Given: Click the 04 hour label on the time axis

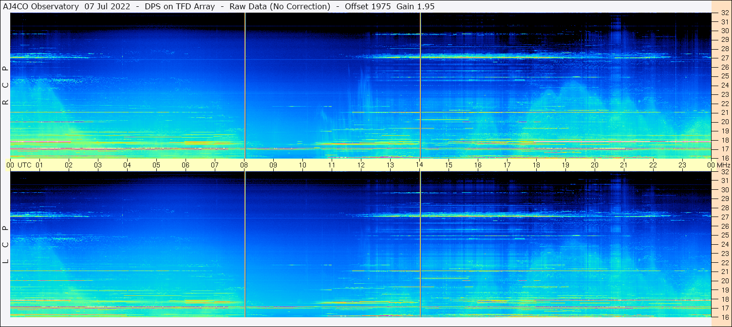Looking at the screenshot, I should point(127,165).
